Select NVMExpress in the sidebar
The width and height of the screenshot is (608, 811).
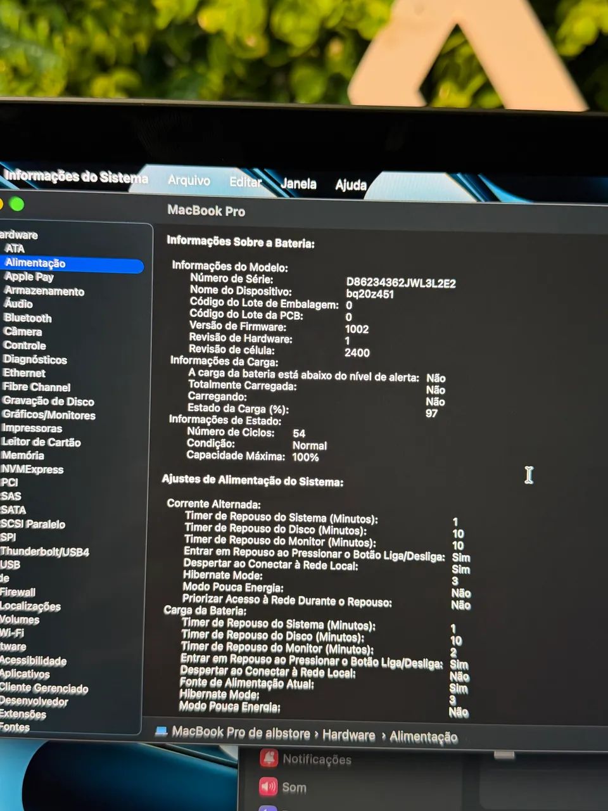click(32, 469)
